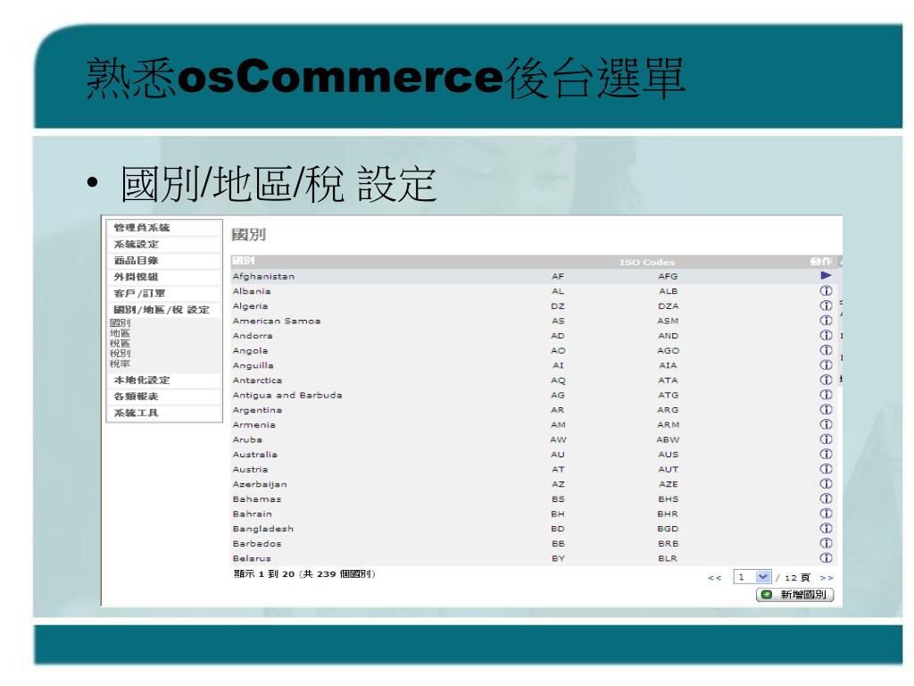Viewport: 914px width, 686px height.
Task: Select the Afghanistan country row
Action: tap(534, 276)
